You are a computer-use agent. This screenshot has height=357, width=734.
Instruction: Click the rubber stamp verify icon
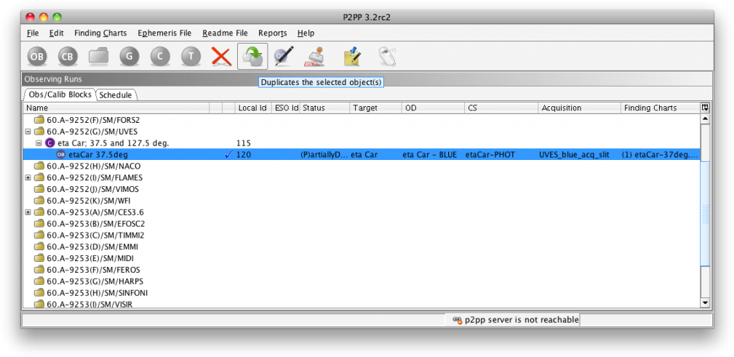point(314,56)
